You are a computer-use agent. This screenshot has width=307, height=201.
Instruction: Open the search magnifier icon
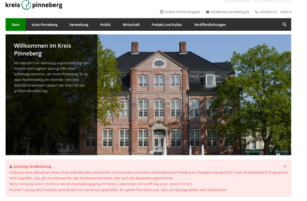coord(284,25)
